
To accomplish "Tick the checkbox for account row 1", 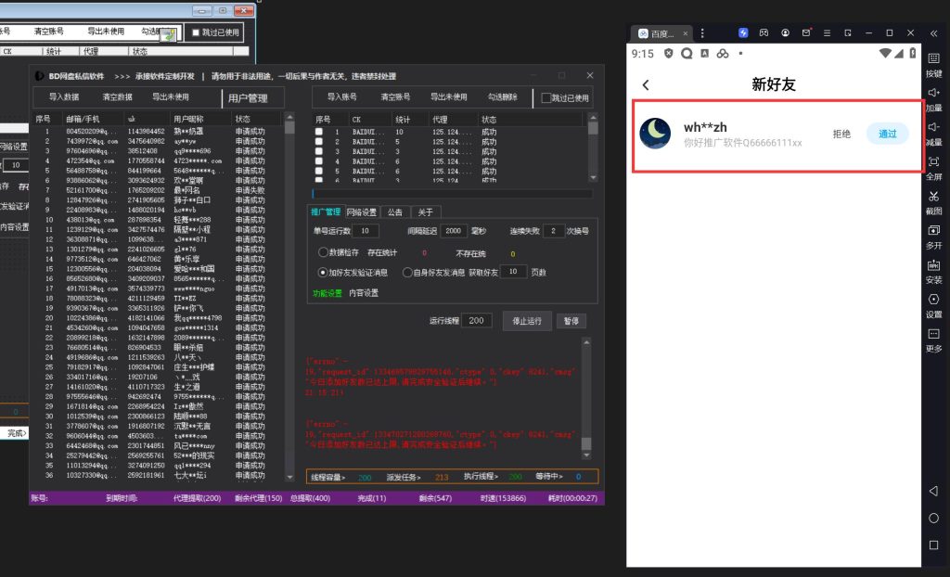I will (x=319, y=133).
